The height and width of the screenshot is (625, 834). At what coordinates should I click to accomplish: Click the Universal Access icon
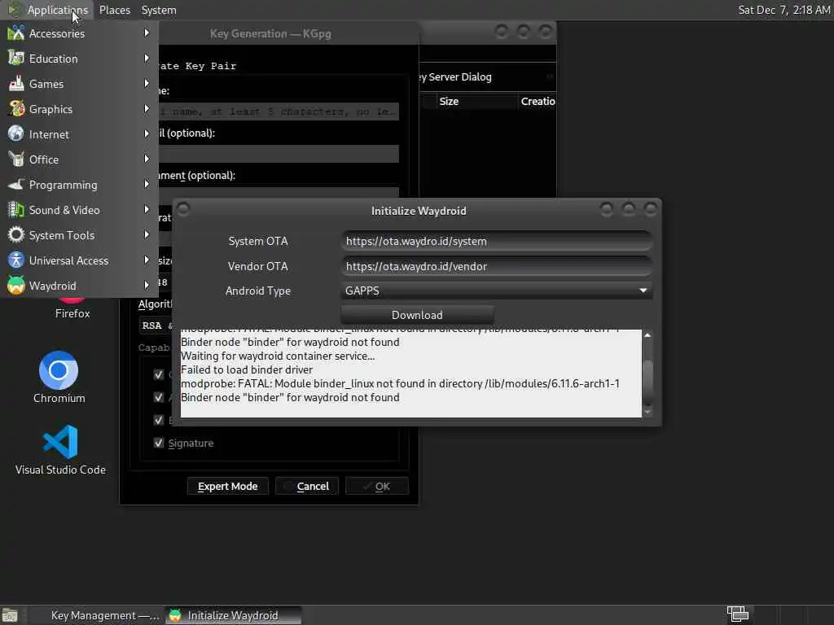pos(16,260)
